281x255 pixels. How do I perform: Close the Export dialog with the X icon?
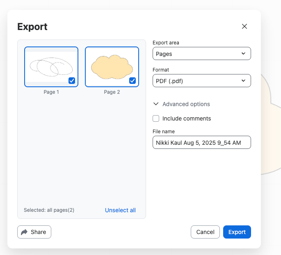244,26
